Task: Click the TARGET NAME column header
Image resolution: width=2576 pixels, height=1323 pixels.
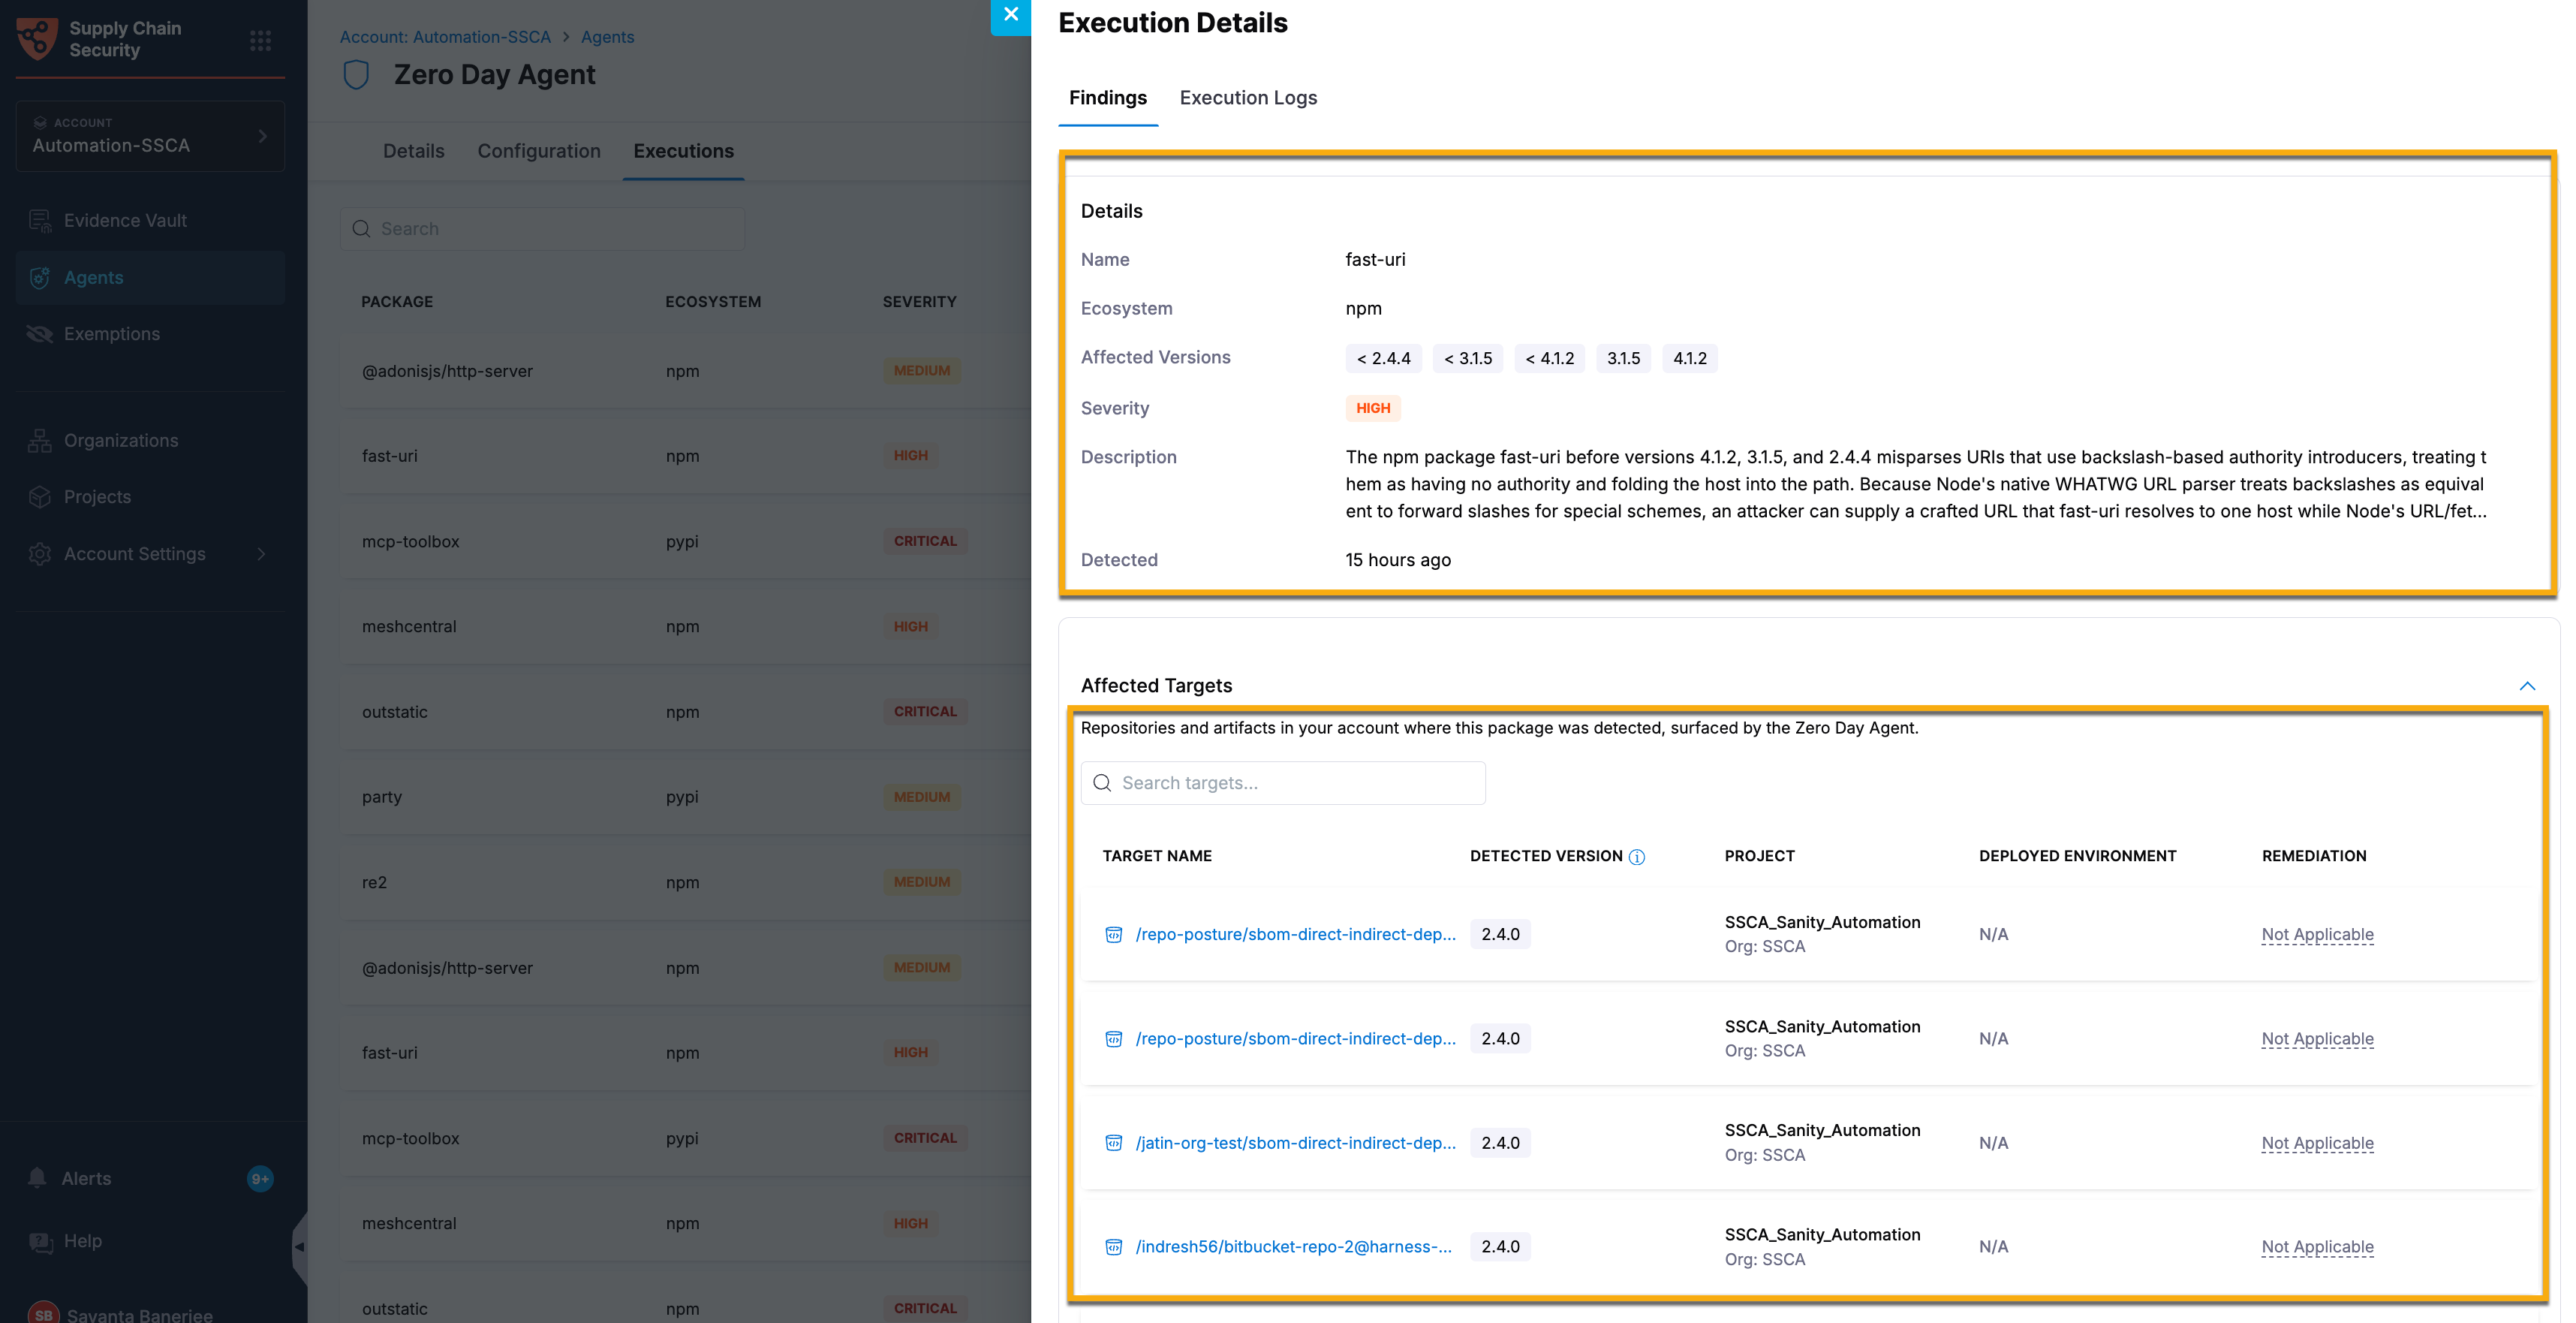Action: 1157,856
